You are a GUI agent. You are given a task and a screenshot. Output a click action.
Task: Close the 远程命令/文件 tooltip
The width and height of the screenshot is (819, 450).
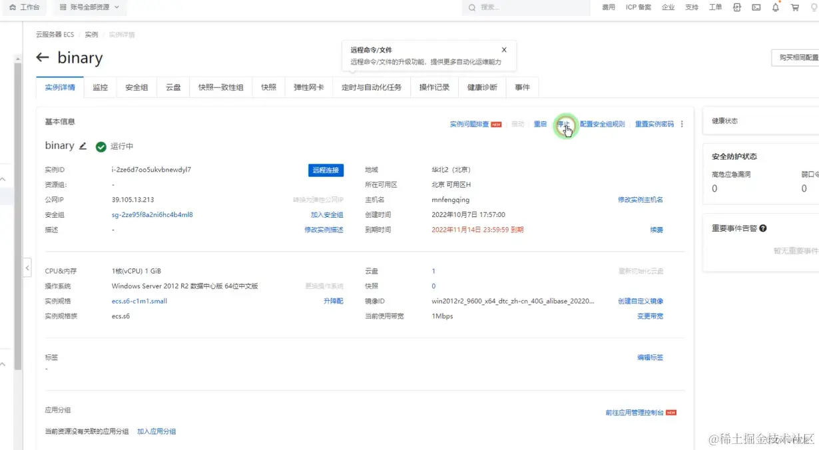click(x=504, y=50)
